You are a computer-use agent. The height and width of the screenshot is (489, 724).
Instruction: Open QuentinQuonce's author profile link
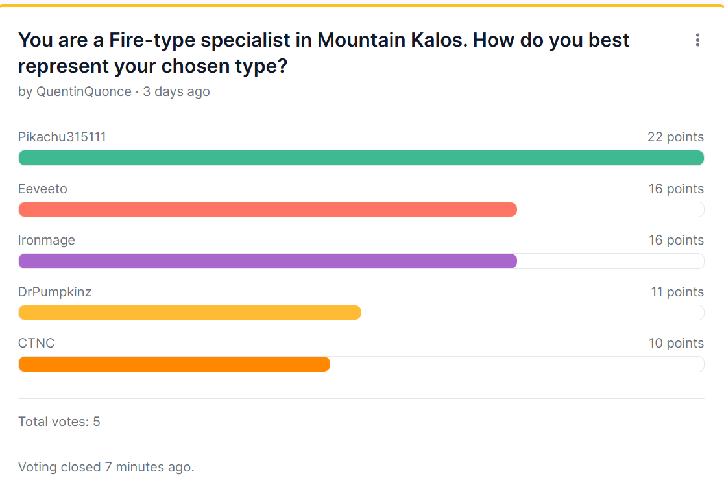(x=84, y=91)
